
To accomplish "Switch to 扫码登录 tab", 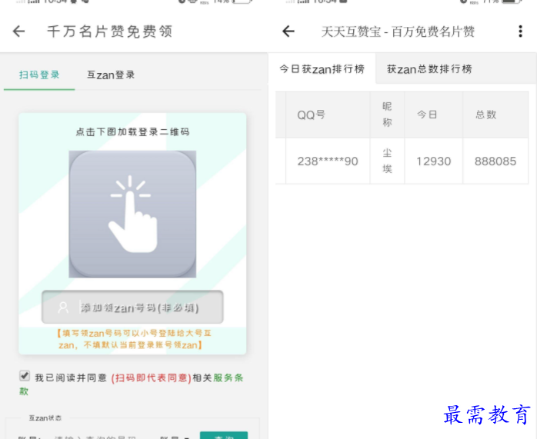I will (x=39, y=75).
